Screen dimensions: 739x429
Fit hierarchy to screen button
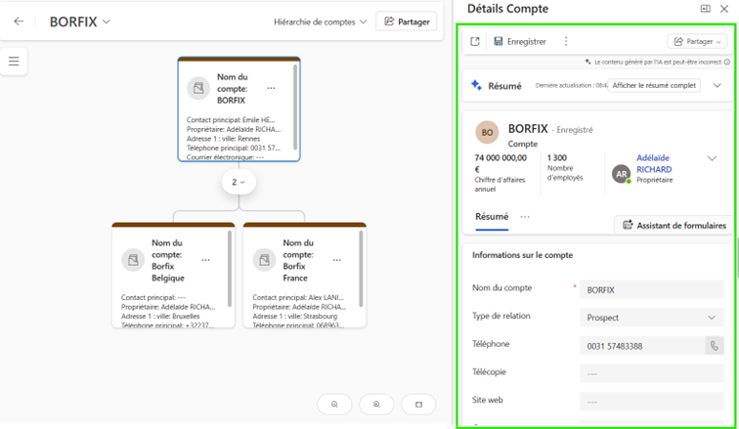click(x=418, y=404)
